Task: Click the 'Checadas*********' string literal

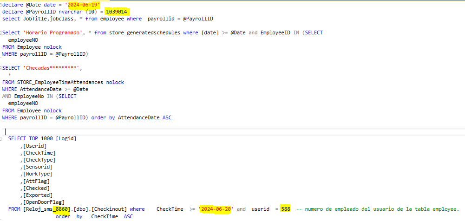Action: [51, 68]
